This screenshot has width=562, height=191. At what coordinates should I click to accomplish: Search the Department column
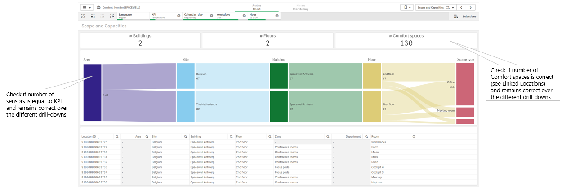366,136
